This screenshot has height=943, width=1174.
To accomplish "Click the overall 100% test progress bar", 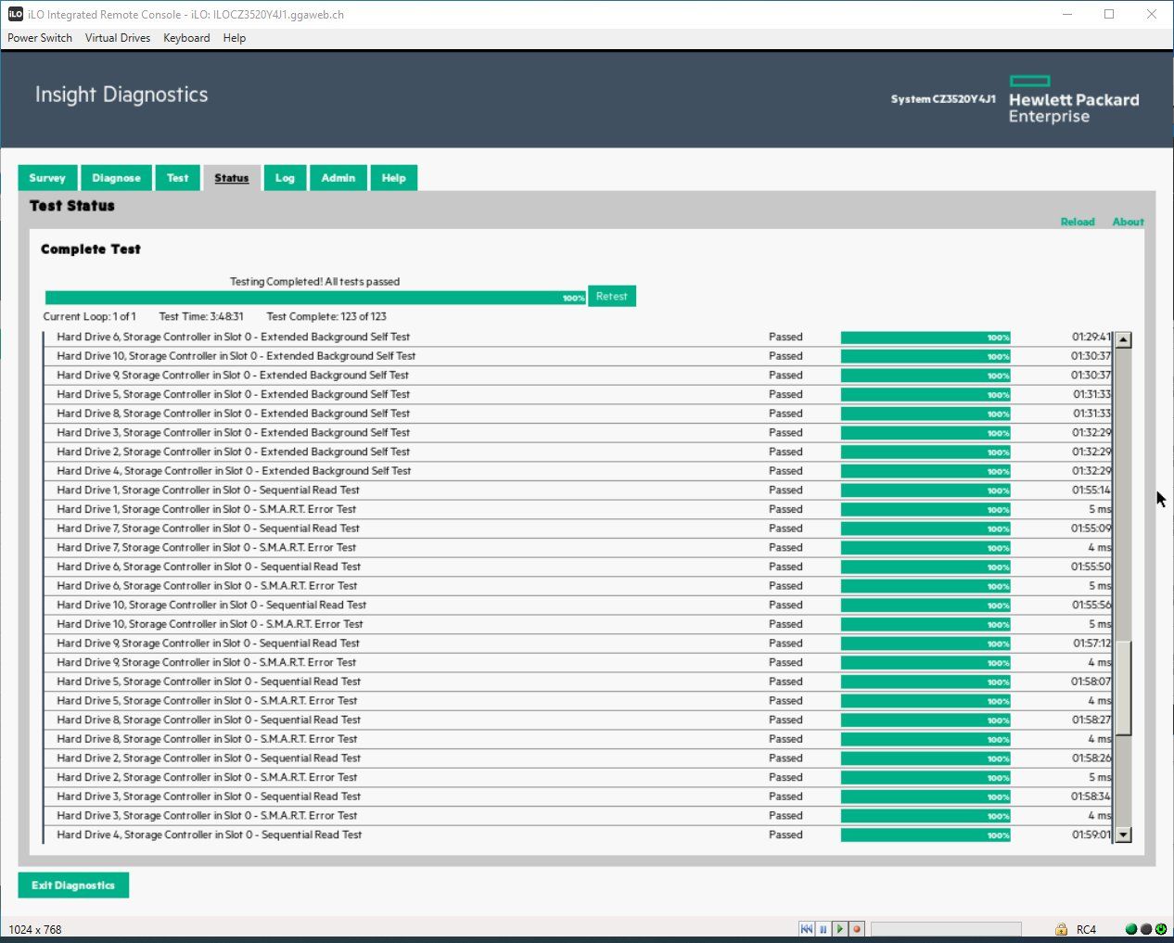I will (x=315, y=298).
